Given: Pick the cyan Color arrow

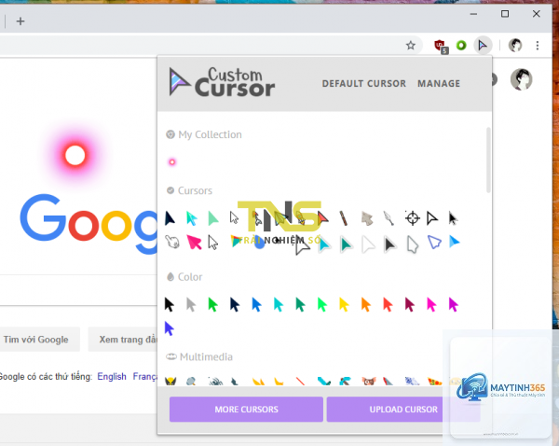Looking at the screenshot, I should 279,304.
